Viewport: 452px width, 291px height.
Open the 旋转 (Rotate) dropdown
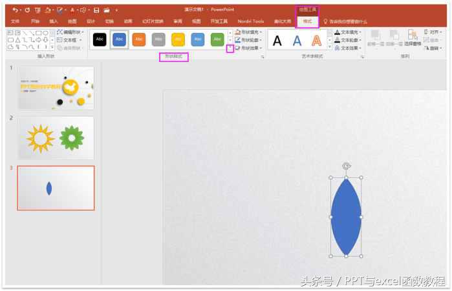(433, 48)
